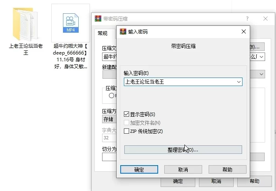Click the 切分为 volume size field

[109, 157]
